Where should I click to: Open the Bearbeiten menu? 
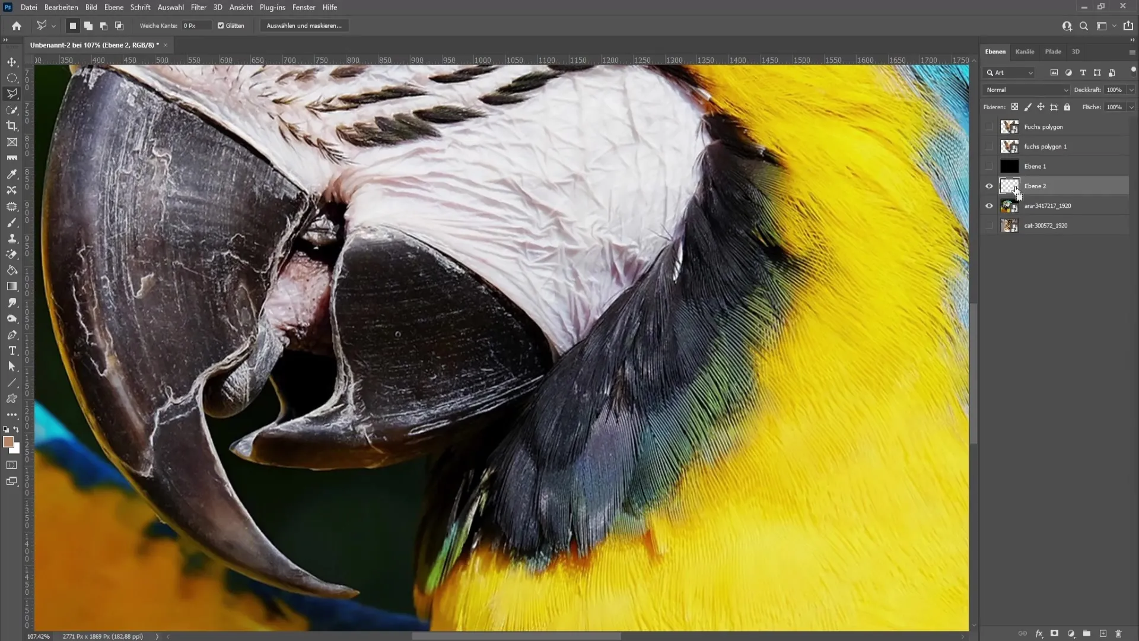(61, 7)
